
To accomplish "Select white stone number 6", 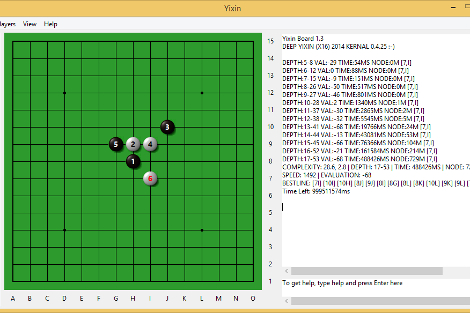I will 150,179.
